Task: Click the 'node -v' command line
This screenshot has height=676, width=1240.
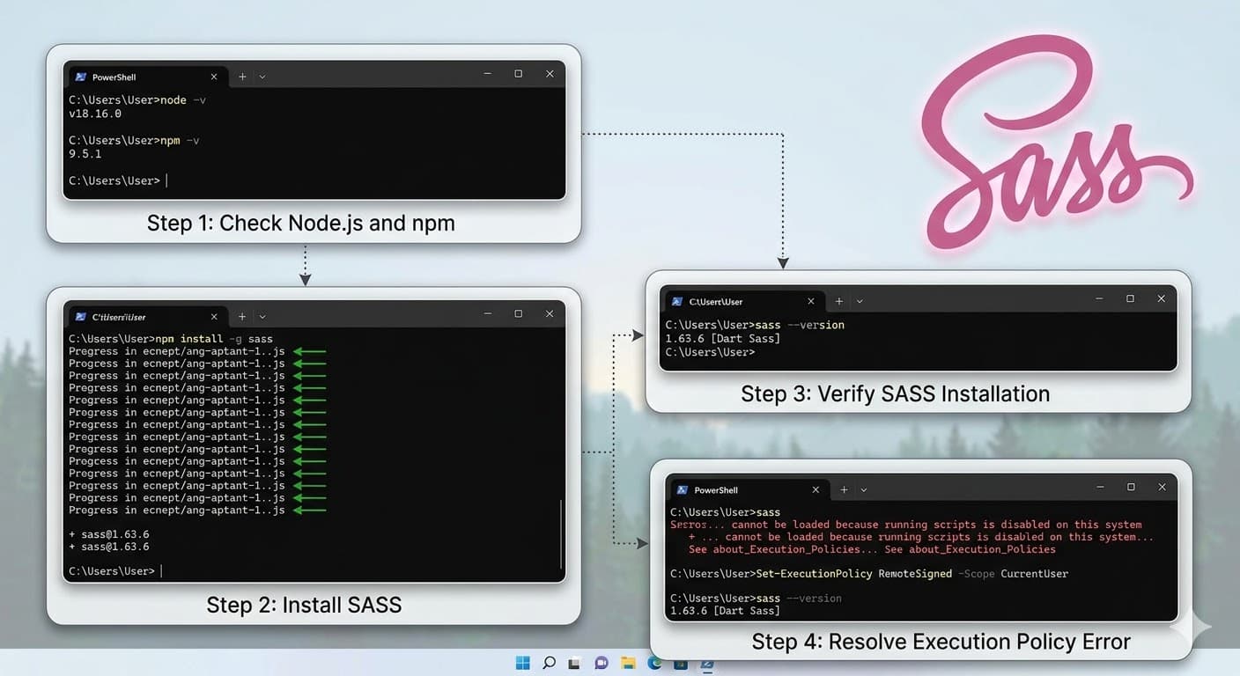Action: (x=137, y=100)
